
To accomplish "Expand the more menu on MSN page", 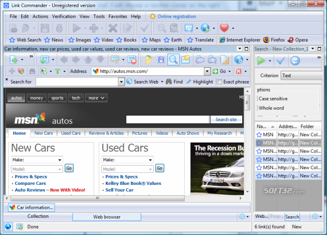I will [x=96, y=98].
